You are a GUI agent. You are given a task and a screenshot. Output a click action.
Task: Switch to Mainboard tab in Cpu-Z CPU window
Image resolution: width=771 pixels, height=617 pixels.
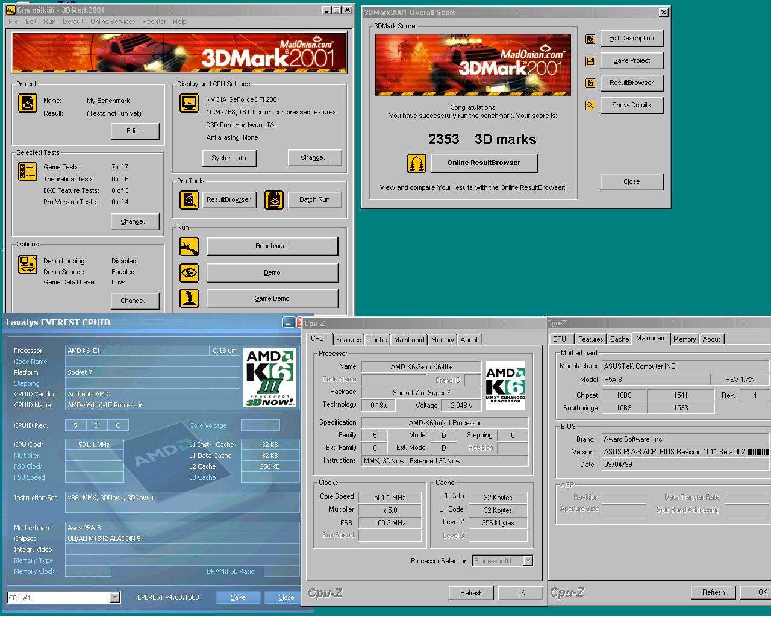click(x=409, y=340)
